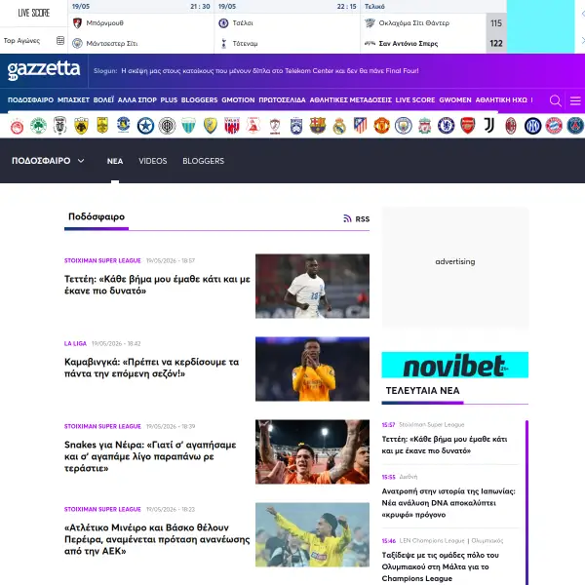Click the RSS link text
The height and width of the screenshot is (585, 585).
363,219
